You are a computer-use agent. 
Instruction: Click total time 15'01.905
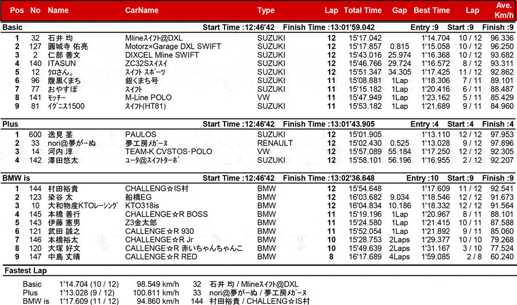[x=365, y=135]
